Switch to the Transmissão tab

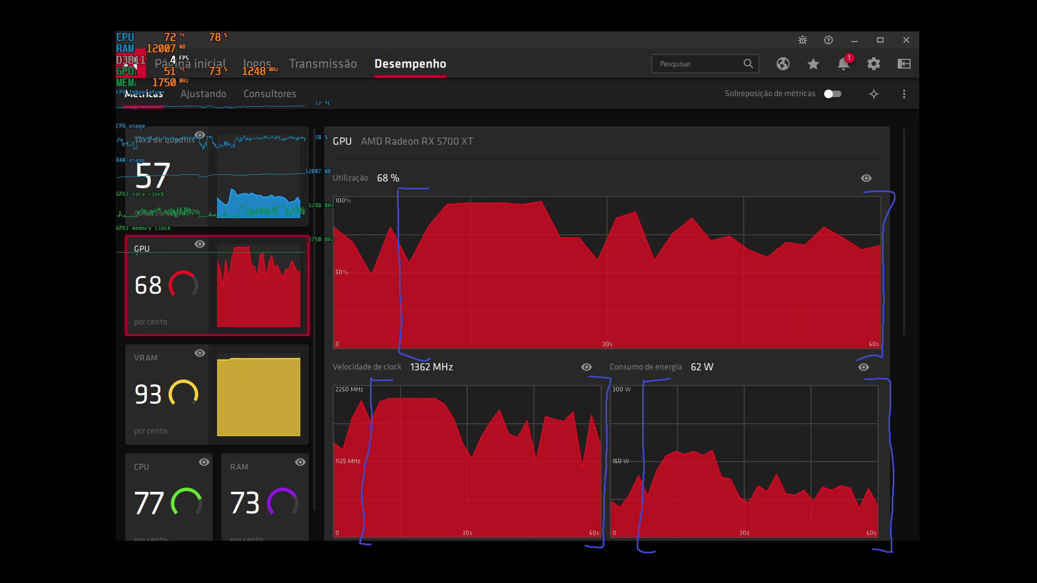(323, 64)
